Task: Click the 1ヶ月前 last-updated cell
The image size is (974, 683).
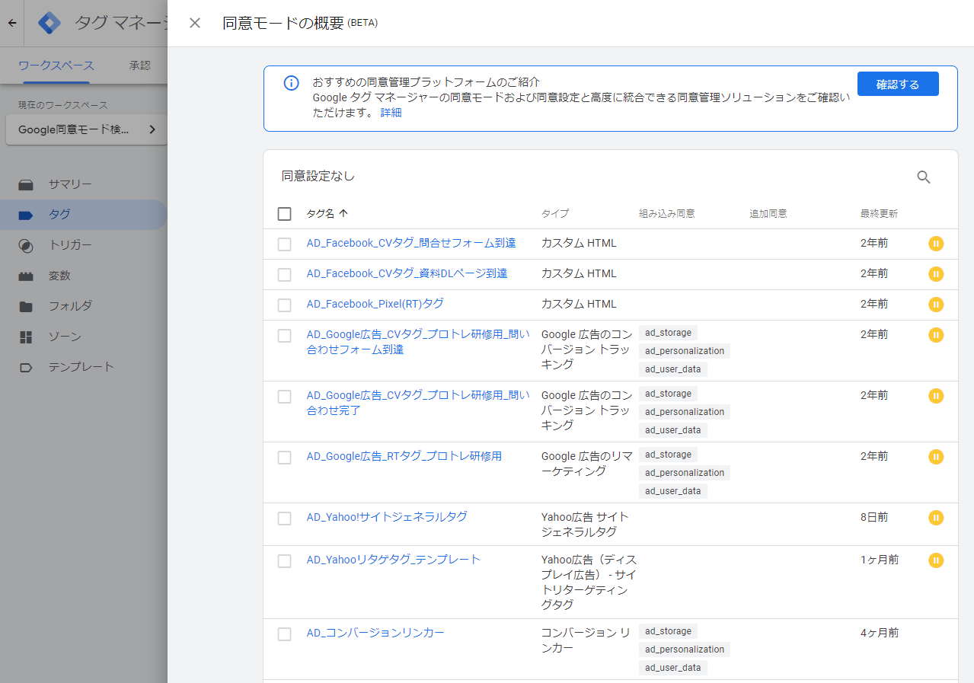Action: point(880,560)
